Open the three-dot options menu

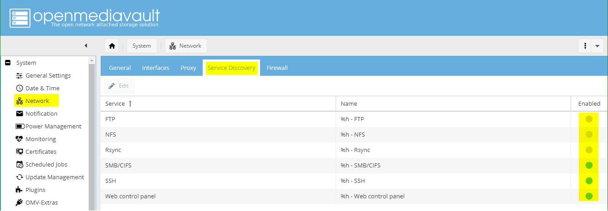[585, 46]
